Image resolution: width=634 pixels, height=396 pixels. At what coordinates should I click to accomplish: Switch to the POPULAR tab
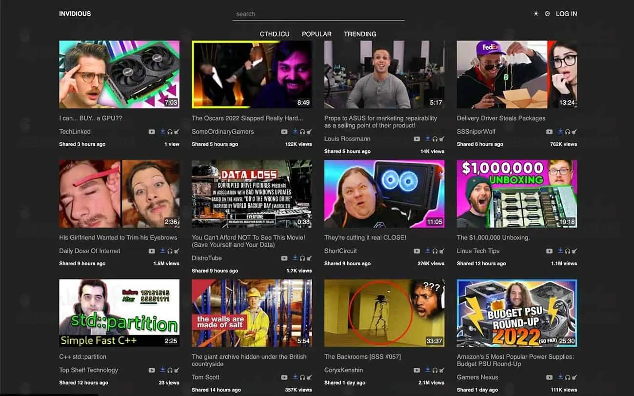click(317, 34)
